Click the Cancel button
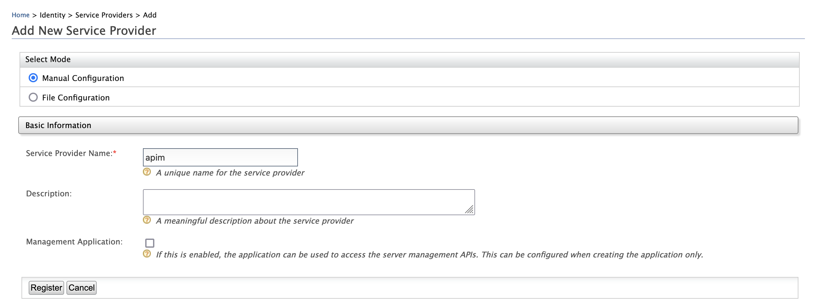 pyautogui.click(x=81, y=287)
